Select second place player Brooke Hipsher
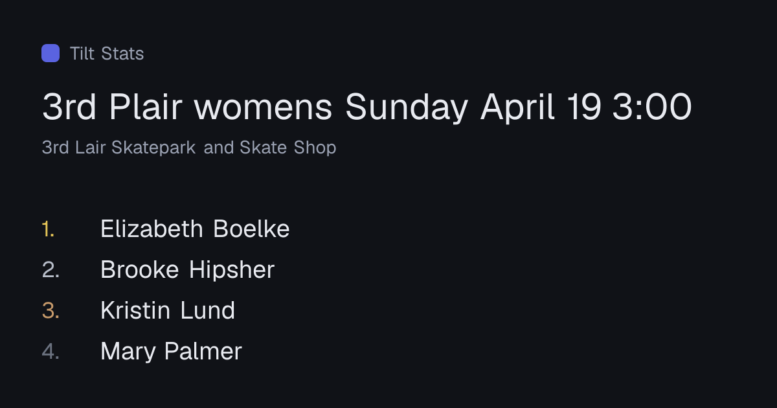777x408 pixels. (188, 269)
